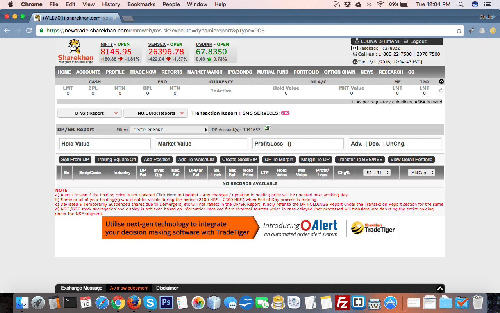500x313 pixels.
Task: Open Finder from the dock
Action: coord(22,302)
